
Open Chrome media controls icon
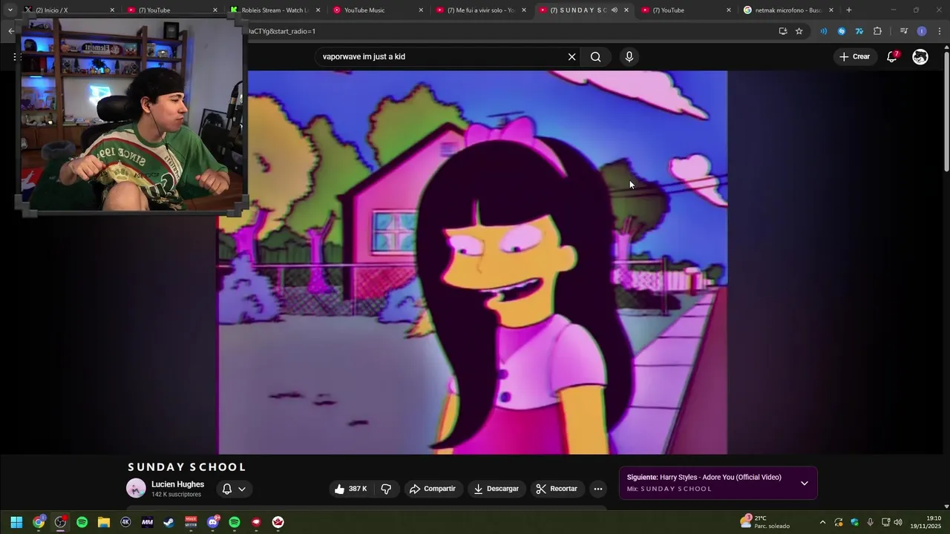904,31
